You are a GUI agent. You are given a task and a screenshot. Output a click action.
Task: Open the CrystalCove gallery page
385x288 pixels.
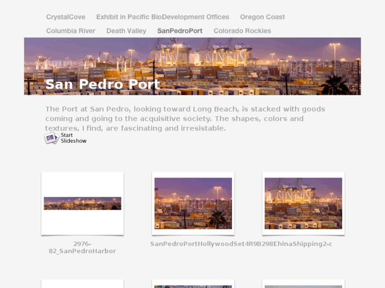click(x=66, y=17)
